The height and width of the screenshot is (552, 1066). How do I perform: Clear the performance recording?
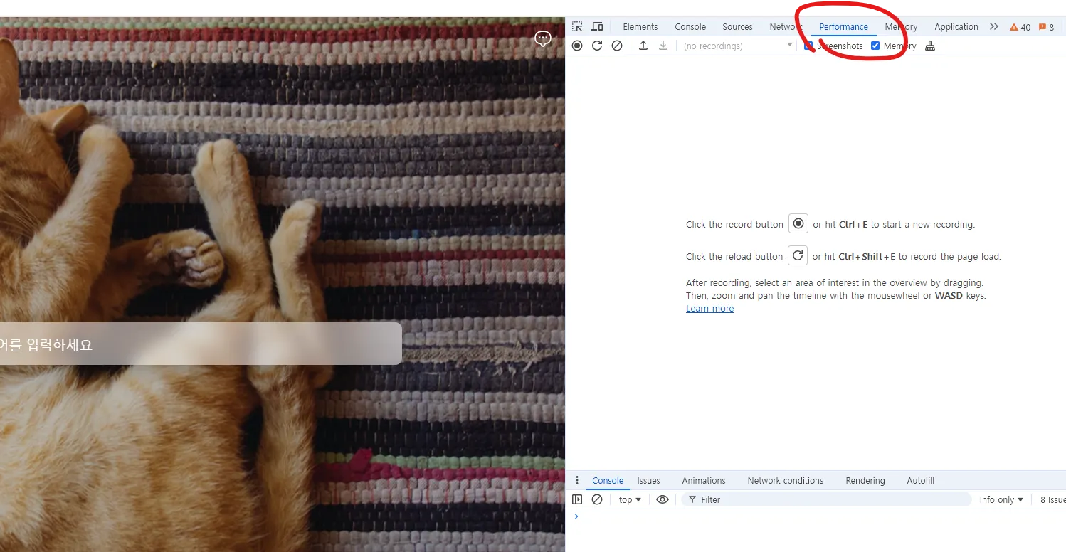pyautogui.click(x=617, y=46)
